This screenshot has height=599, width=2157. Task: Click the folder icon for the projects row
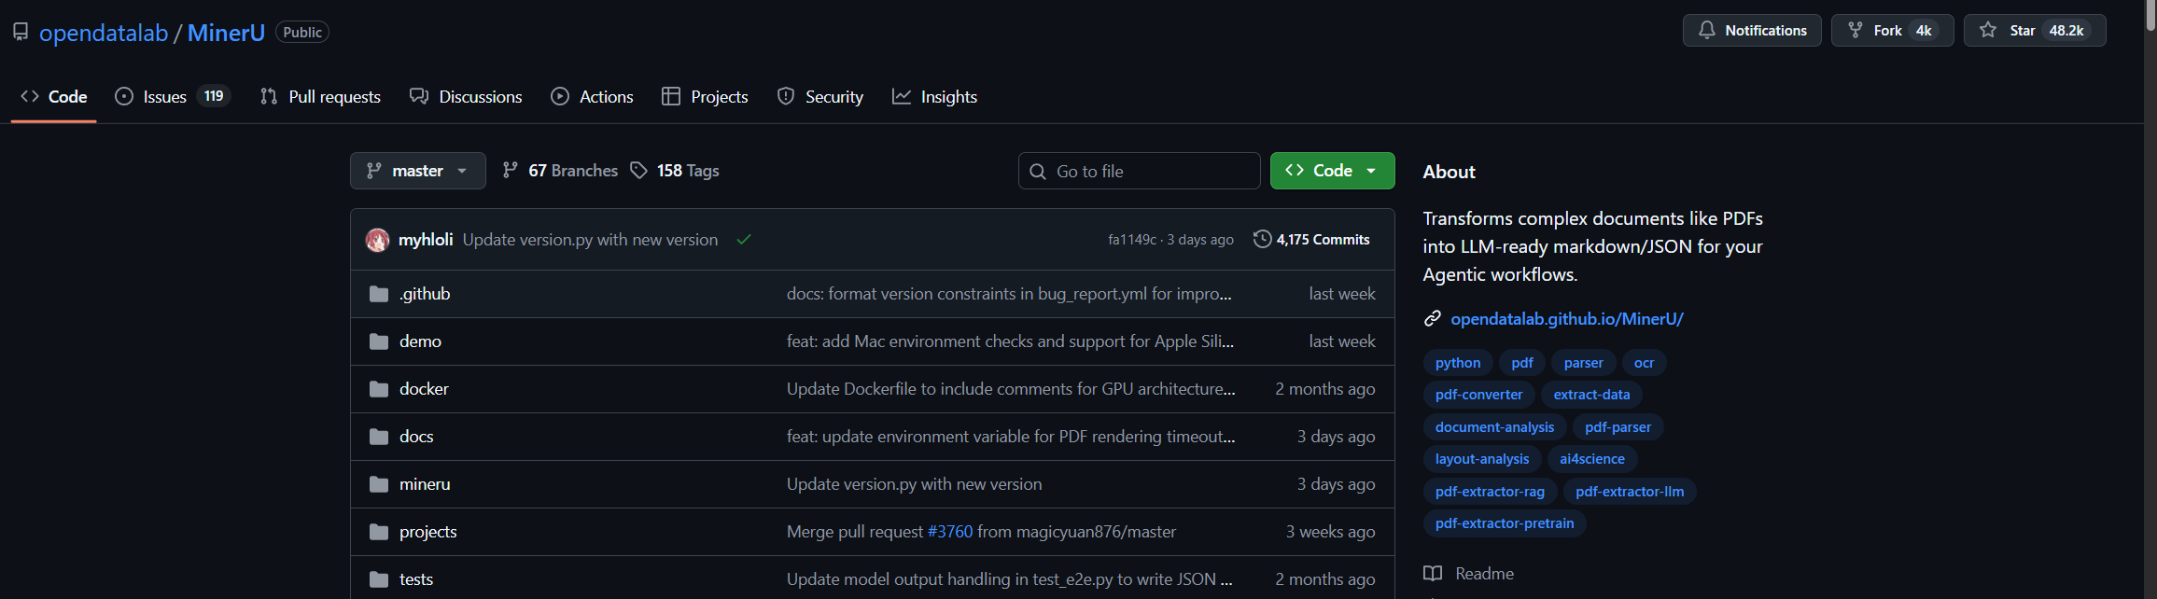point(379,532)
